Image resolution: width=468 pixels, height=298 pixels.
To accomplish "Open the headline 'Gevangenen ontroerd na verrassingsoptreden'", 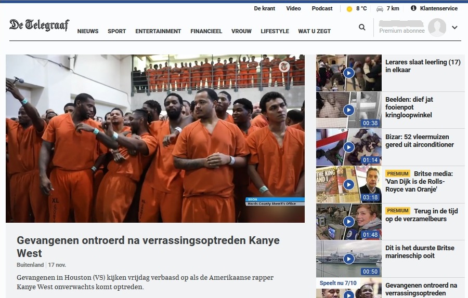I will (148, 247).
